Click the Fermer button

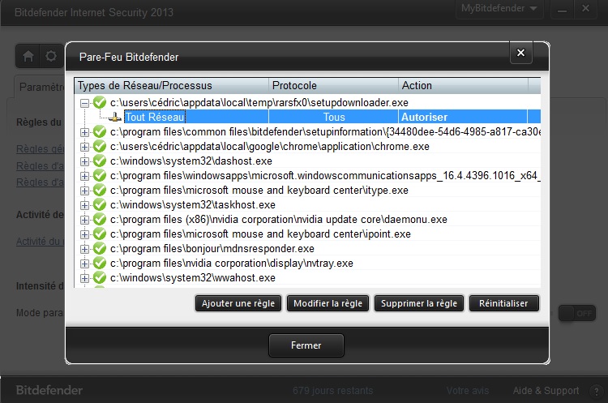click(x=306, y=345)
